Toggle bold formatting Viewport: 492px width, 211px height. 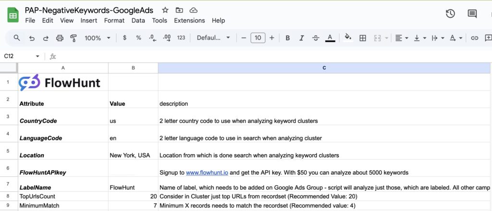[x=287, y=38]
